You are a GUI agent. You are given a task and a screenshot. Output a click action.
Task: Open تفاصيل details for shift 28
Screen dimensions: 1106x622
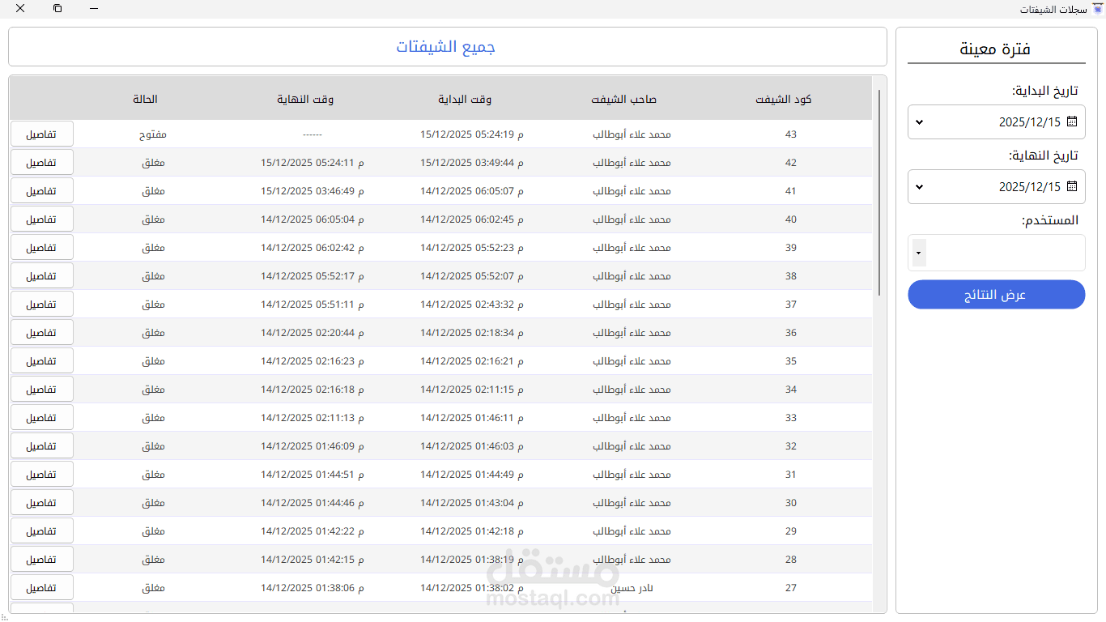coord(42,560)
